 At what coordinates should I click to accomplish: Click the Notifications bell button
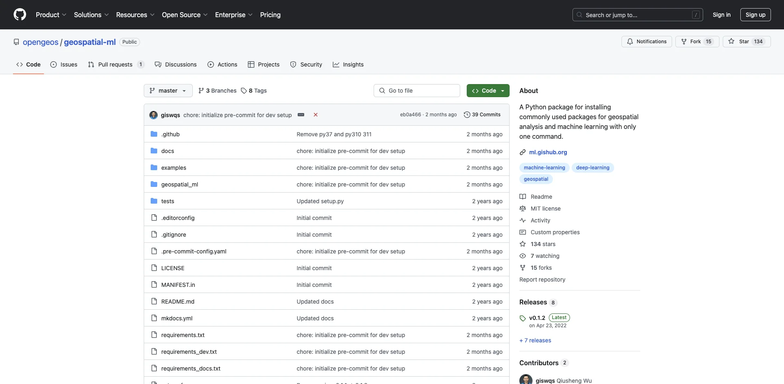646,42
